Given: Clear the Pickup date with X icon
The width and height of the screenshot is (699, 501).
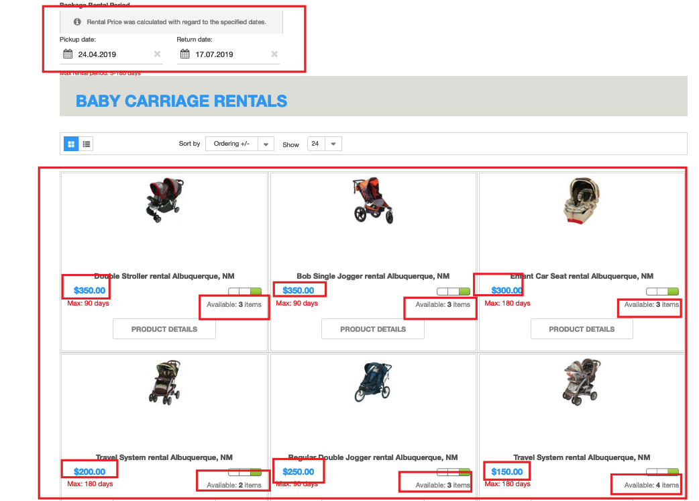Looking at the screenshot, I should point(157,54).
